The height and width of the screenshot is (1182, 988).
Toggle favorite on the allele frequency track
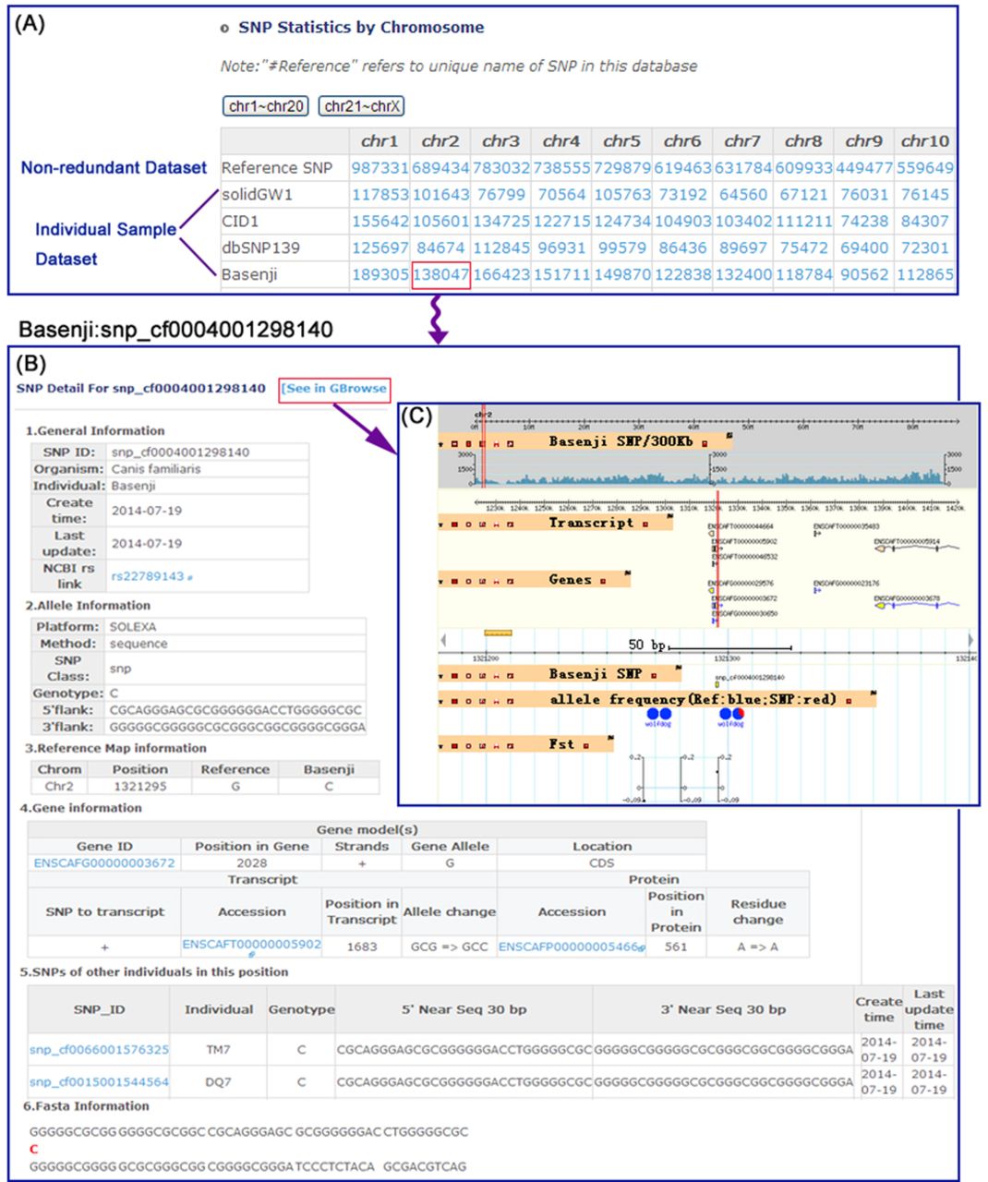coord(468,702)
